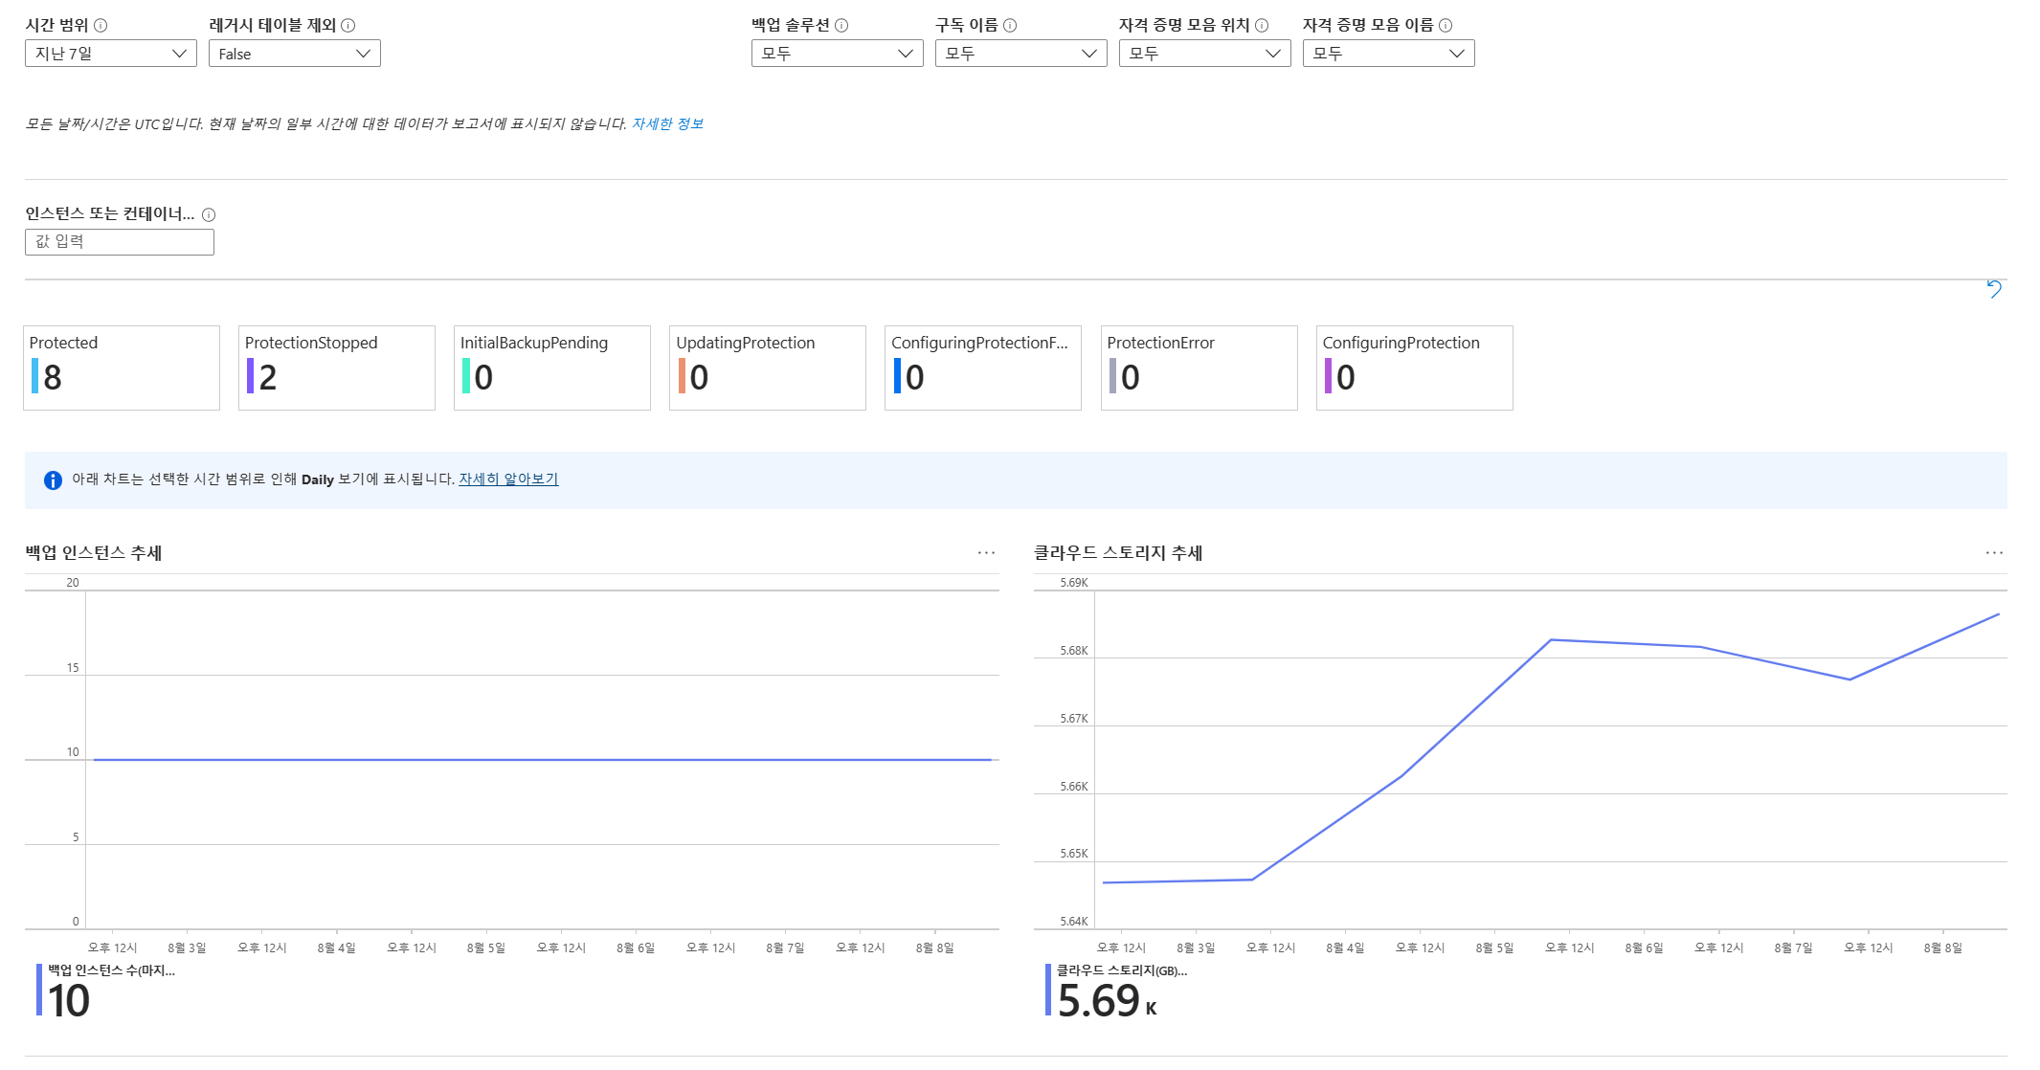
Task: Select the Protected status tile
Action: pos(122,368)
